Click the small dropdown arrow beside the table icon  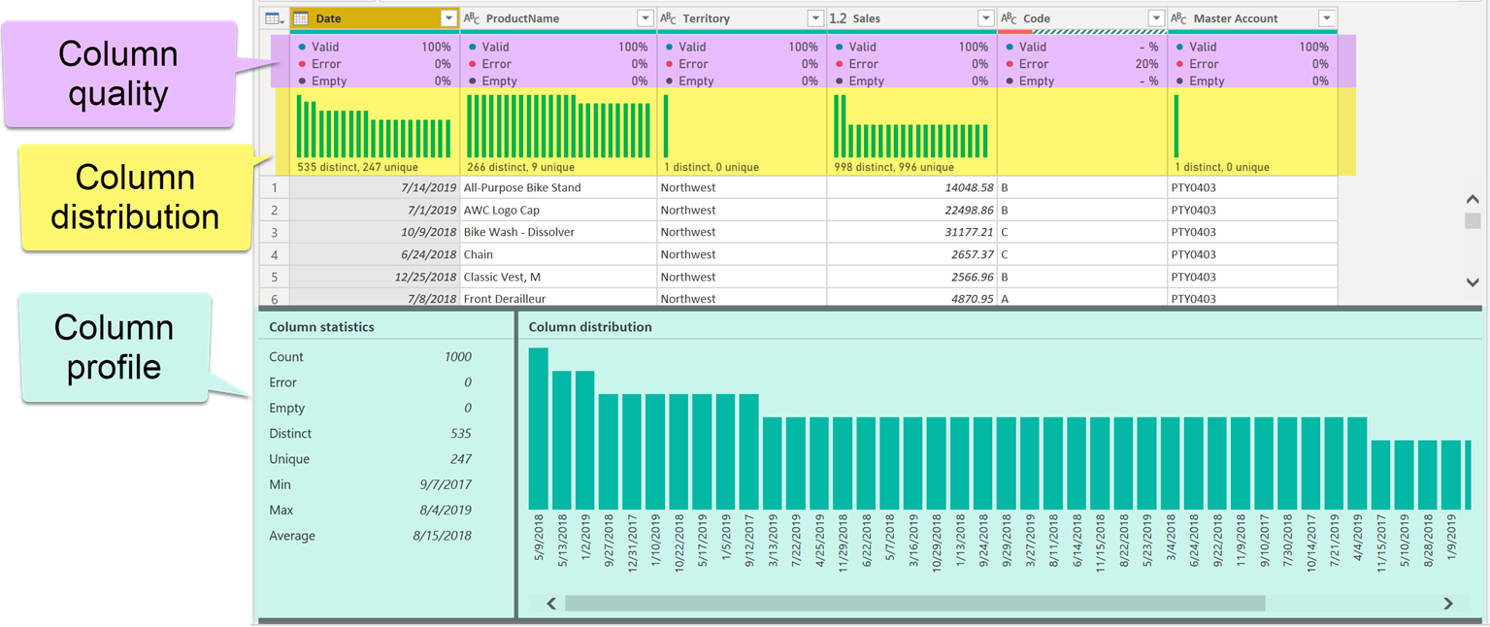coord(281,22)
